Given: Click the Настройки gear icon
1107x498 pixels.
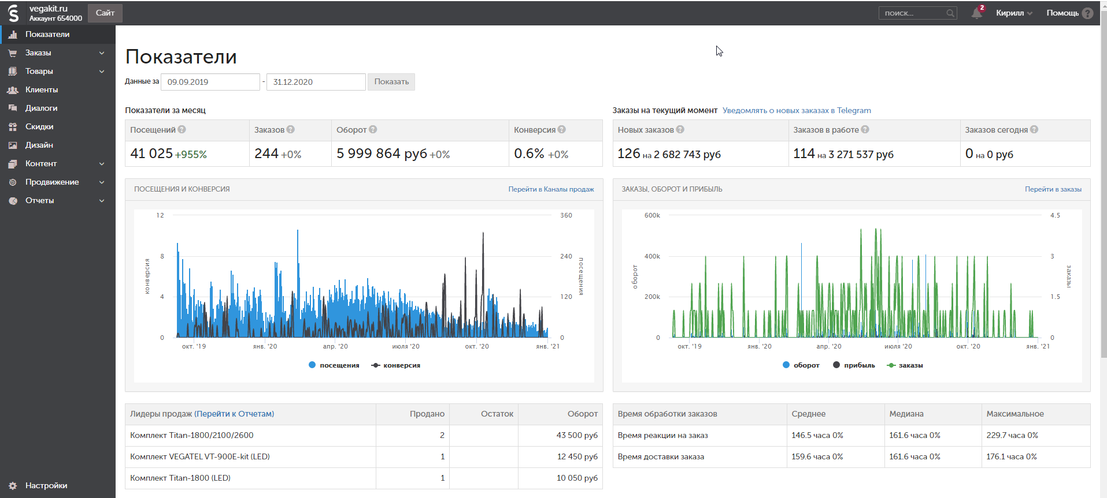Looking at the screenshot, I should (13, 486).
